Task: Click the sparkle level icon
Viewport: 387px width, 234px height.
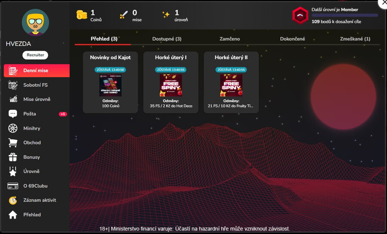Action: [166, 14]
